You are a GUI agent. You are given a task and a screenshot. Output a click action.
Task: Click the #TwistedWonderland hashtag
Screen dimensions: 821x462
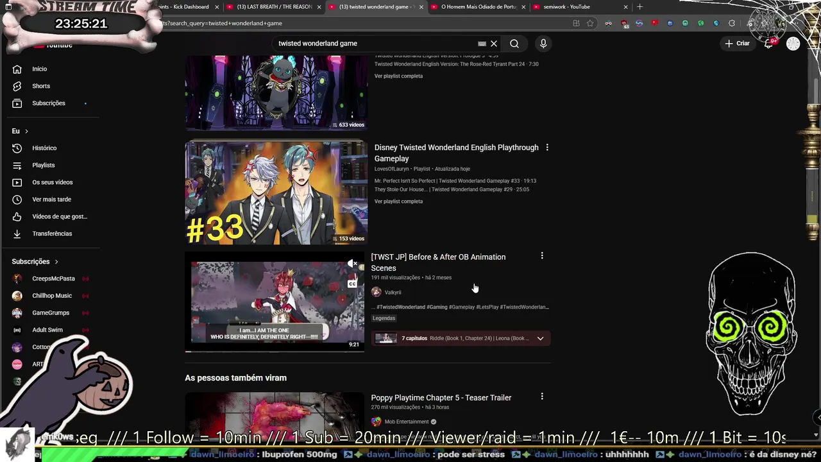pyautogui.click(x=401, y=307)
